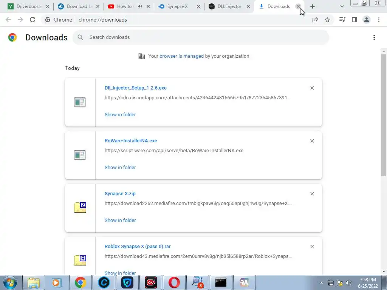Click the Roblox Synapse X rar icon
Viewport: 387px width, 290px height.
[x=80, y=260]
